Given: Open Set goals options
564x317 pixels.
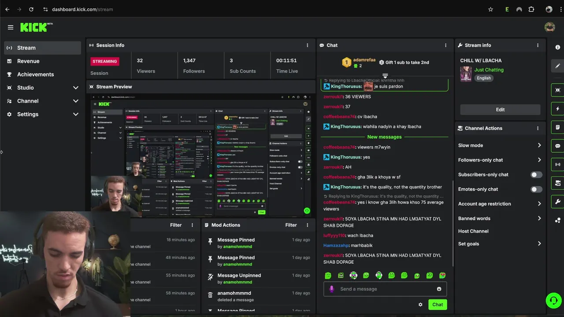Looking at the screenshot, I should click(x=500, y=243).
